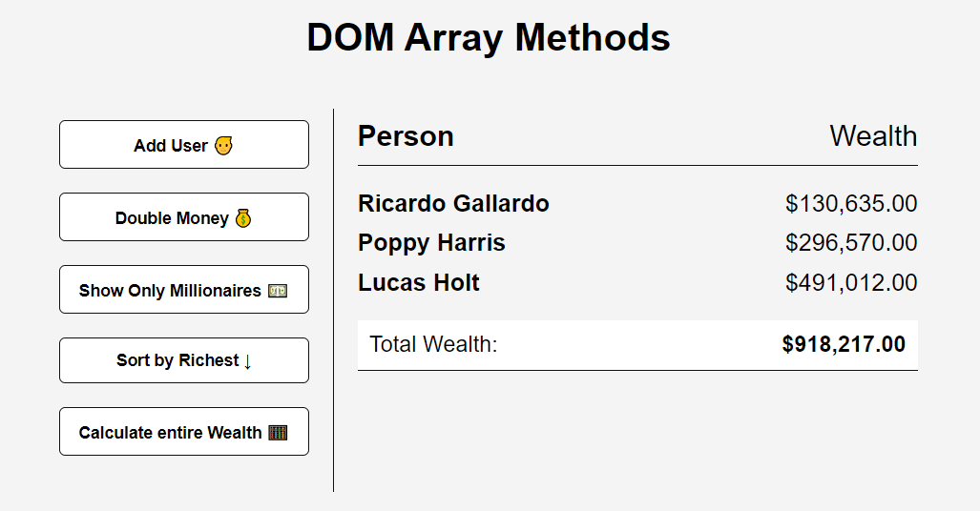Select the Ricardo Gallardo name
The image size is (980, 511).
453,203
